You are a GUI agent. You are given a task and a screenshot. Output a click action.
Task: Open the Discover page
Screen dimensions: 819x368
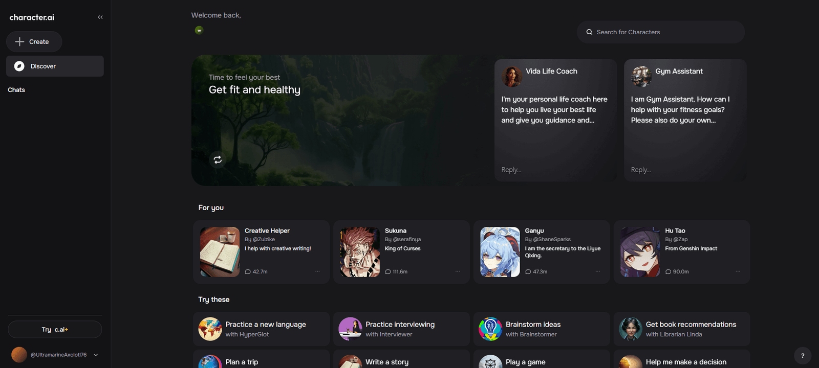click(55, 66)
